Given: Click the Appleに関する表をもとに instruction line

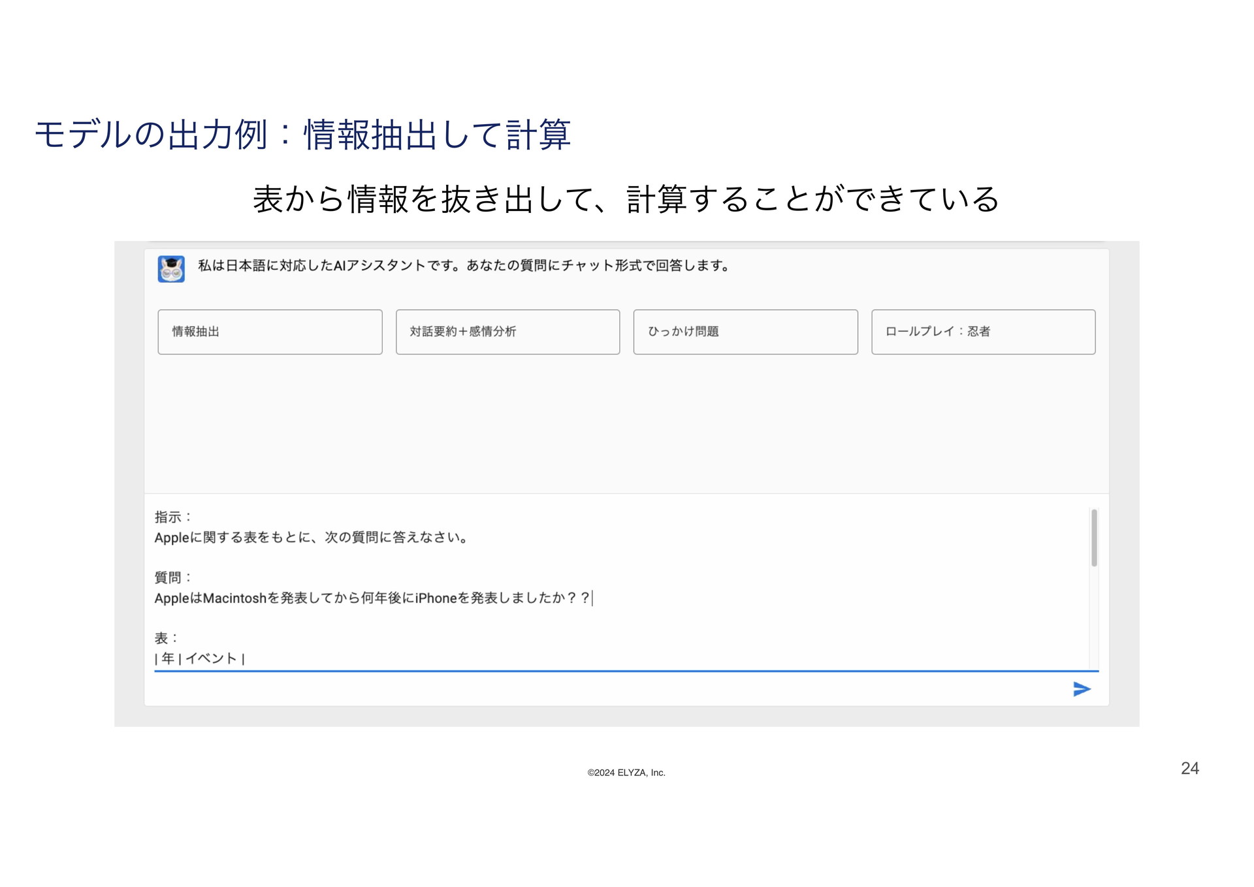Looking at the screenshot, I should 311,538.
